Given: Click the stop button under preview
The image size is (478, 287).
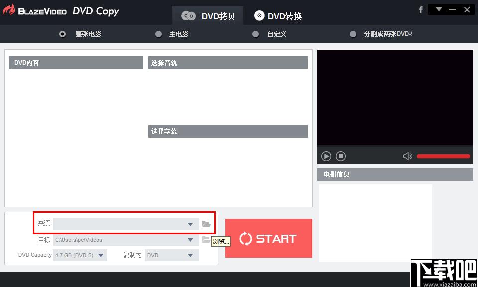Looking at the screenshot, I should tap(341, 156).
